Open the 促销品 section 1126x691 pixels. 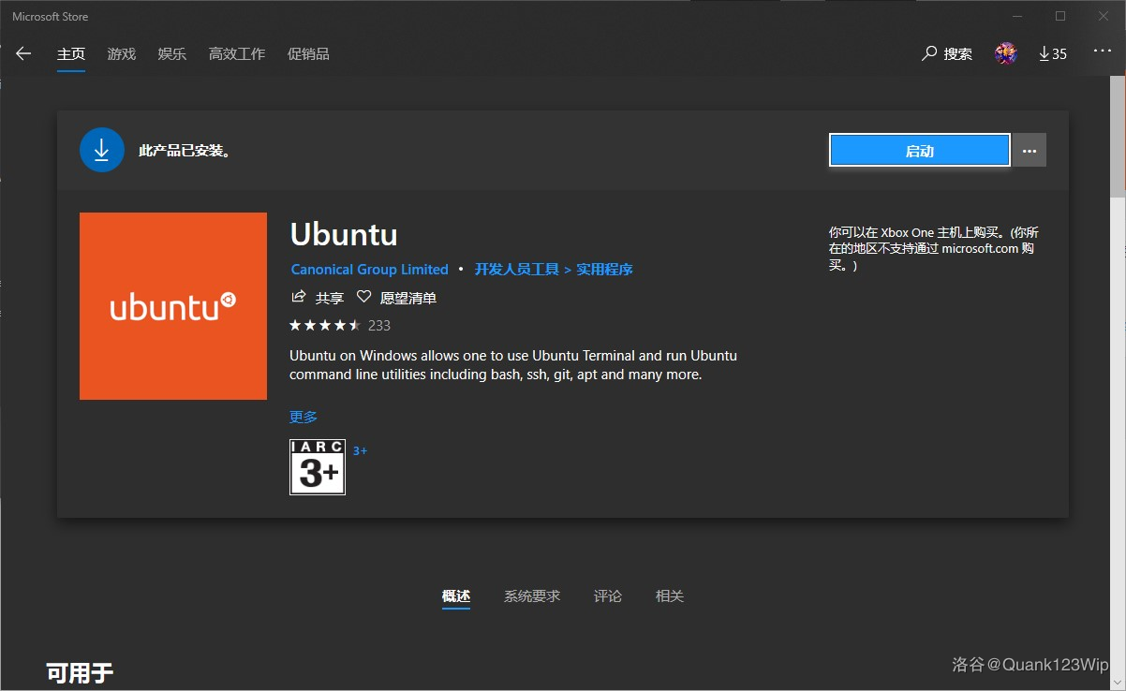click(307, 53)
